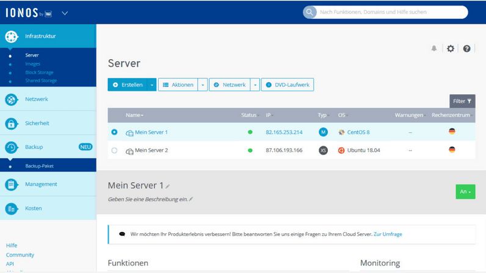Click the DVD-Laufwerk button
The height and width of the screenshot is (273, 486).
pos(288,85)
